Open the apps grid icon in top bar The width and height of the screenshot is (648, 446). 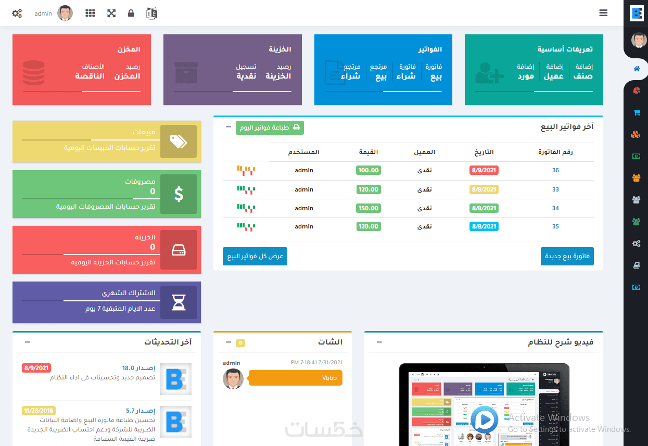(x=91, y=13)
